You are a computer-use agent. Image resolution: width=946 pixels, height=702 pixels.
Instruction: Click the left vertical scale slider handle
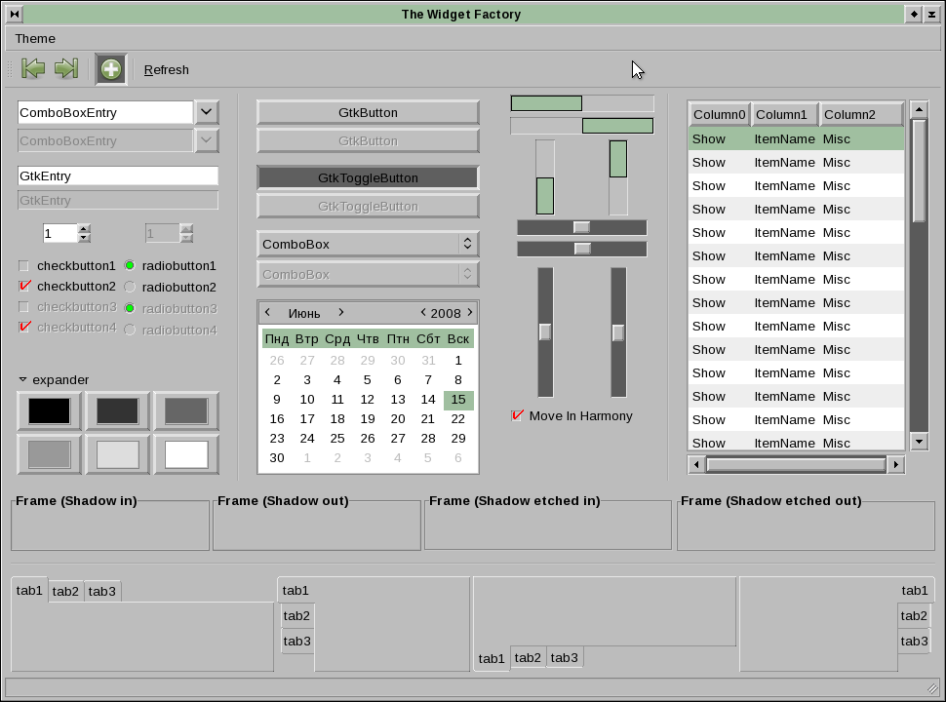pyautogui.click(x=545, y=331)
